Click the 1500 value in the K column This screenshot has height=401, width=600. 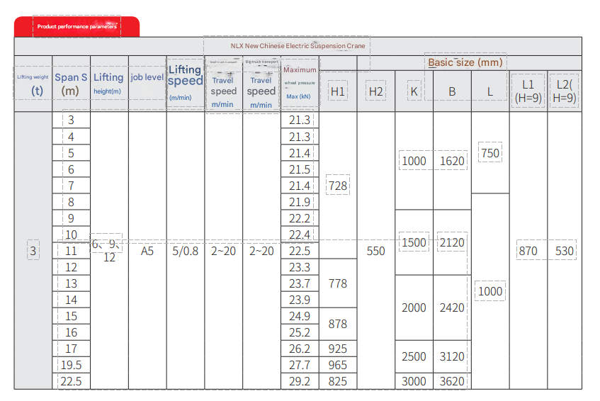pos(414,242)
